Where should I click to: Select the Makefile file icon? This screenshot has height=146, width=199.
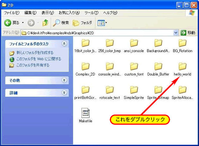86,113
